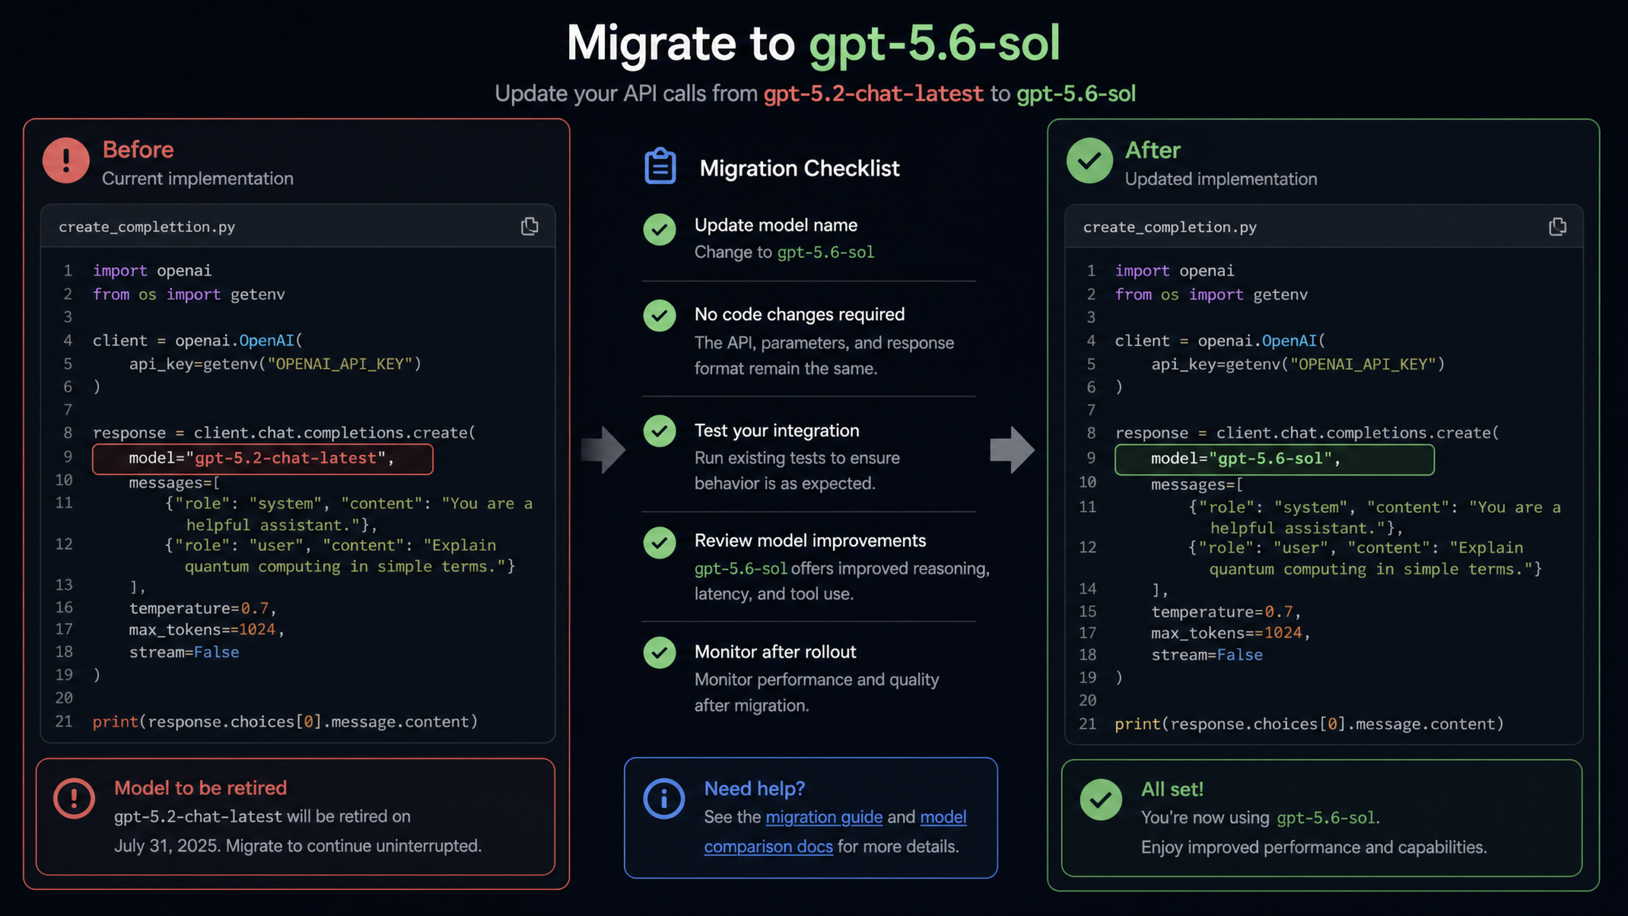Click 'client = openai.OpenAI(' line in After code

coord(1220,341)
